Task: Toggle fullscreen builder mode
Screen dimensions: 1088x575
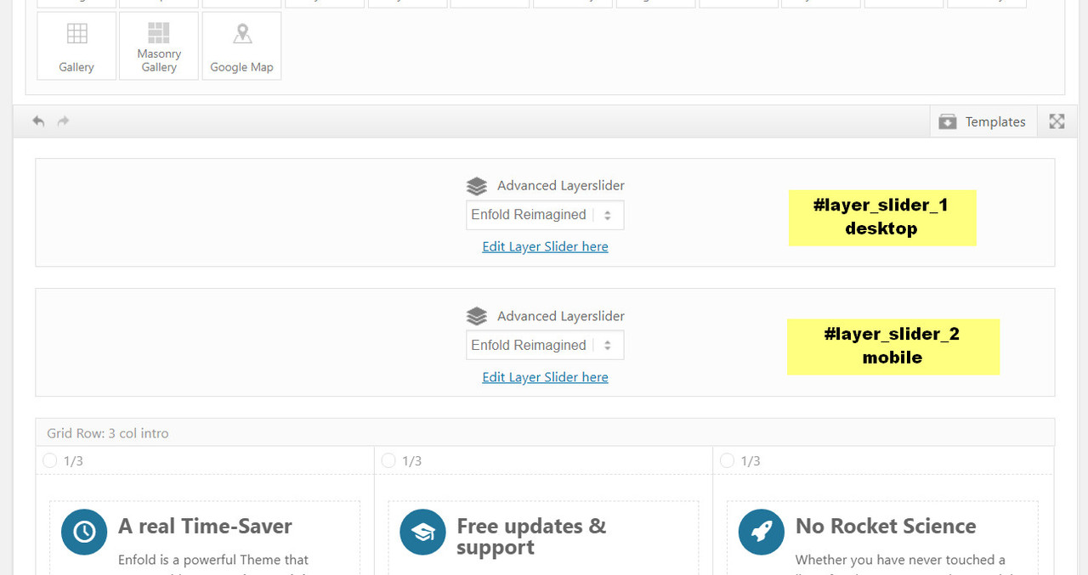Action: coord(1057,121)
